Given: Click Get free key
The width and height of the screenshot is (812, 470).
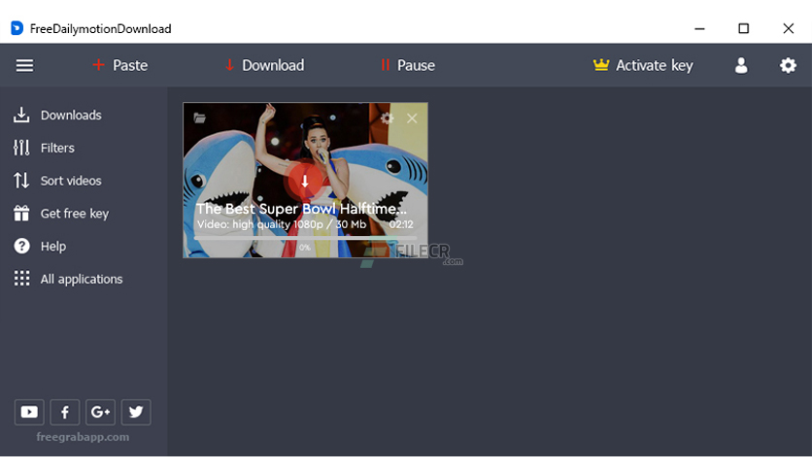Looking at the screenshot, I should (x=61, y=214).
